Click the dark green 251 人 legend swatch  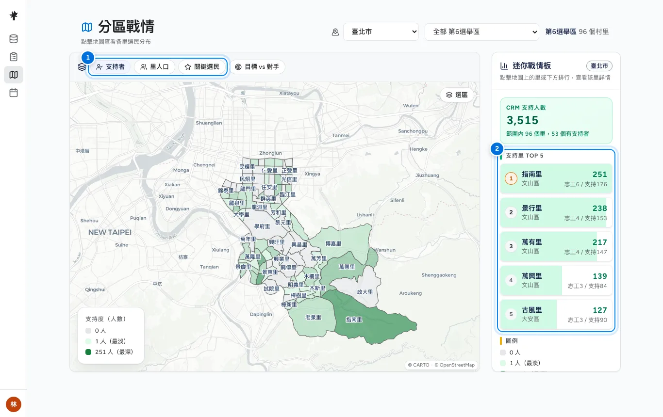(88, 352)
